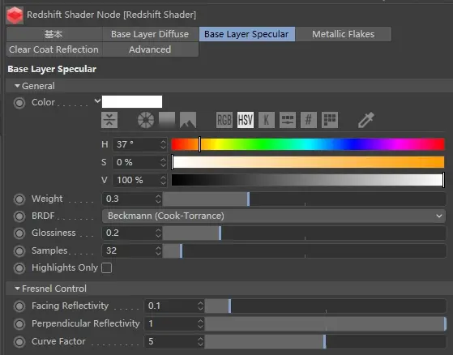The image size is (453, 355).
Task: Toggle the Color parameter animation dot
Action: [x=19, y=103]
